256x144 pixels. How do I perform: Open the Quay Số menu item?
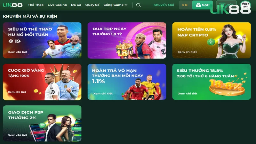pyautogui.click(x=92, y=5)
